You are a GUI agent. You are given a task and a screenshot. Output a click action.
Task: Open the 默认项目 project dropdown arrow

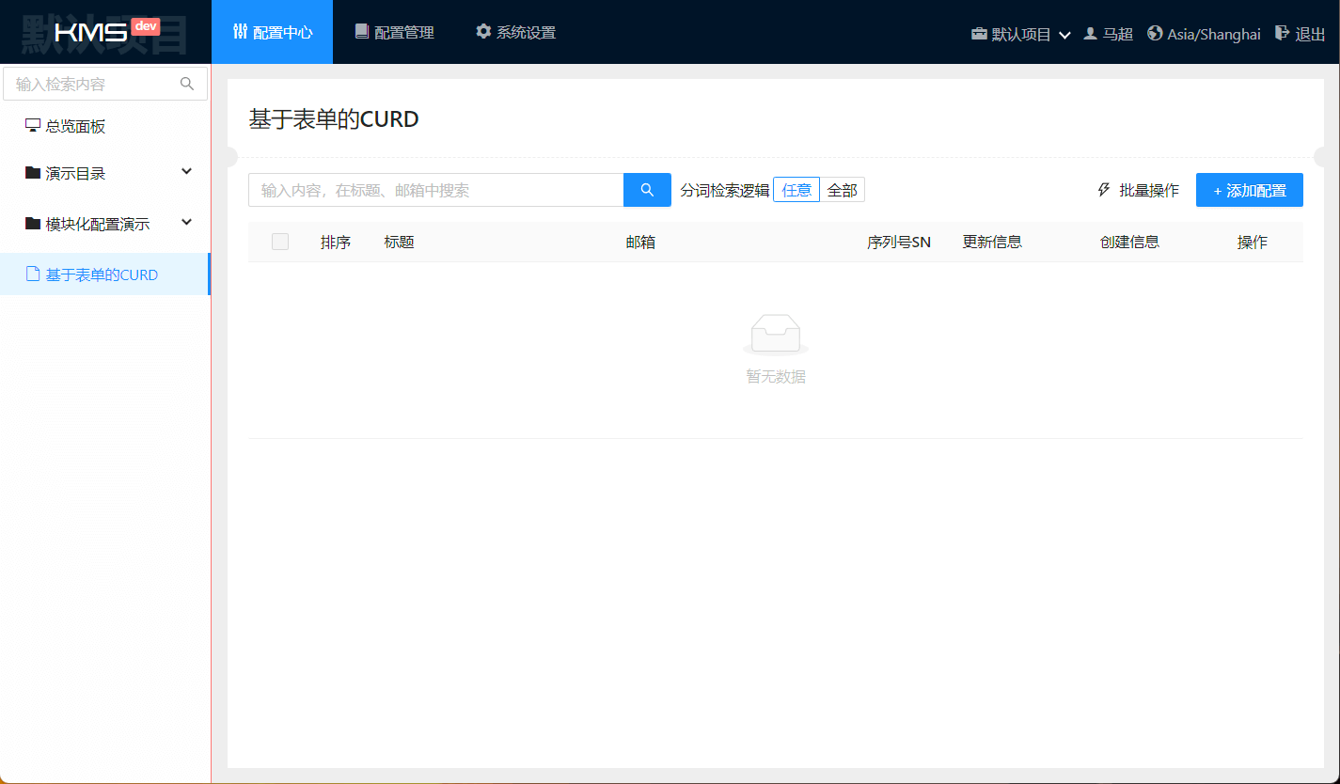[1064, 35]
